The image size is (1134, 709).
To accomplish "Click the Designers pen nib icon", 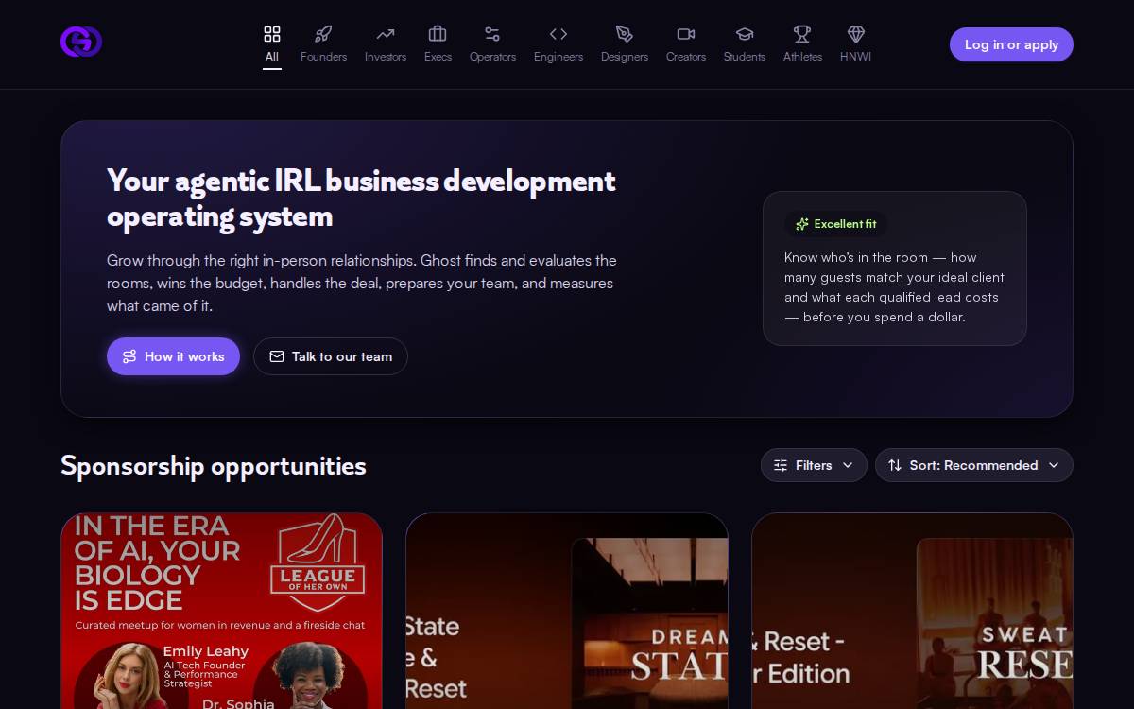I will pos(625,34).
